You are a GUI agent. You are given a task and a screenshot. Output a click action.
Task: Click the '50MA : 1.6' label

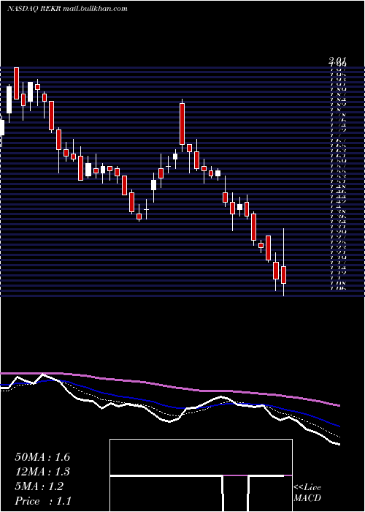42,457
